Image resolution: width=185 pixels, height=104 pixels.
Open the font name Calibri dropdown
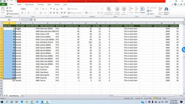click(x=35, y=9)
